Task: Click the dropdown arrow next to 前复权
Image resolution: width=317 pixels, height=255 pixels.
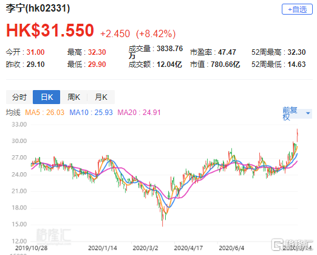Action: (x=308, y=113)
